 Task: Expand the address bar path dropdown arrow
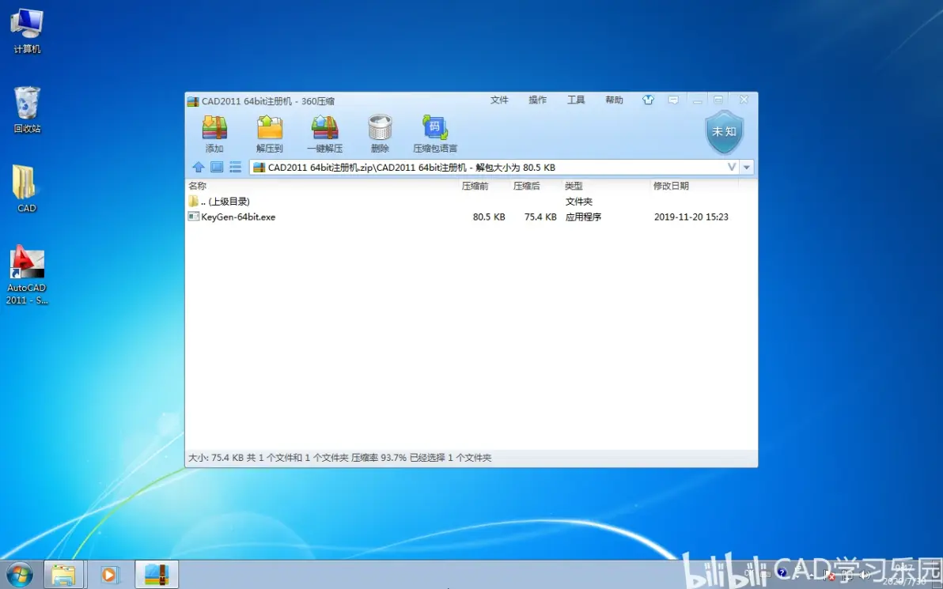[746, 167]
